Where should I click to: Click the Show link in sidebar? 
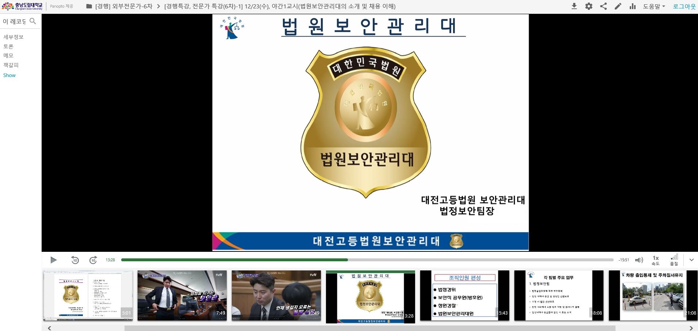click(x=9, y=75)
